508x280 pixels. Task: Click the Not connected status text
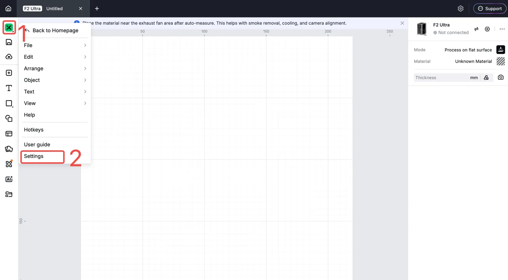pos(453,33)
